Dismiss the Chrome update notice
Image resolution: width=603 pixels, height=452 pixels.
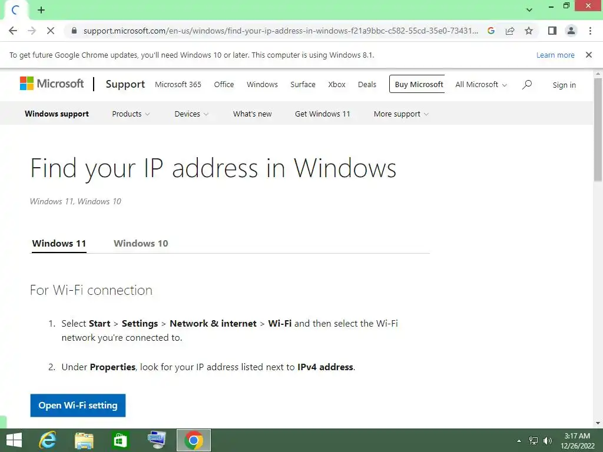click(589, 55)
